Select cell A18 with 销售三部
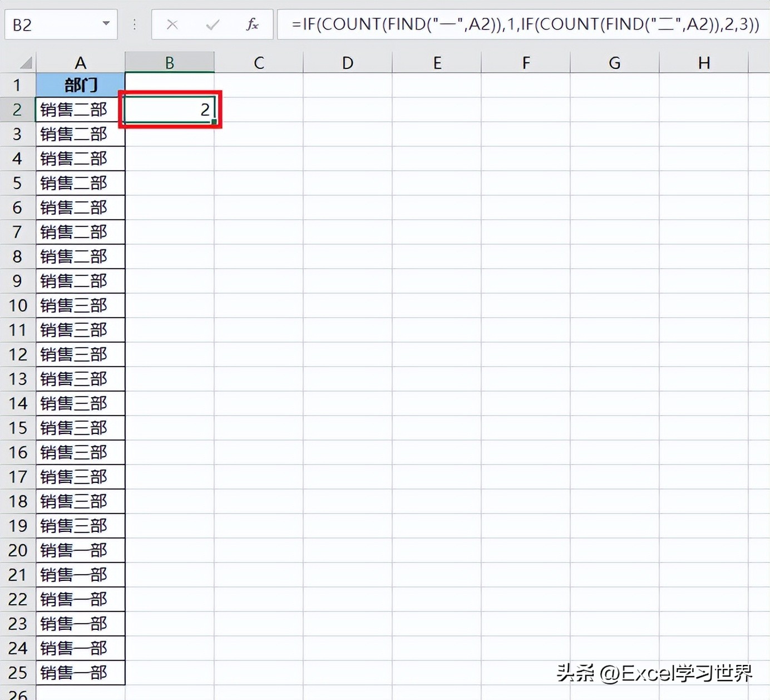The image size is (770, 700). [x=81, y=501]
